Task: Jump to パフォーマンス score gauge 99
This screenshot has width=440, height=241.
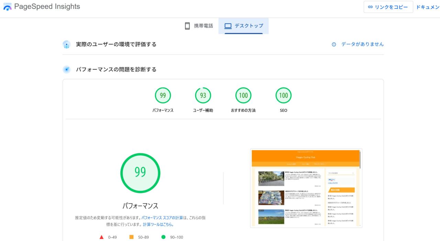Action: [x=163, y=96]
